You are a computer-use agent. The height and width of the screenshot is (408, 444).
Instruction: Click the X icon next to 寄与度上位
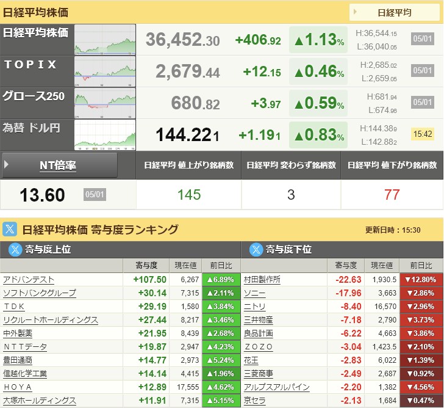point(15,250)
